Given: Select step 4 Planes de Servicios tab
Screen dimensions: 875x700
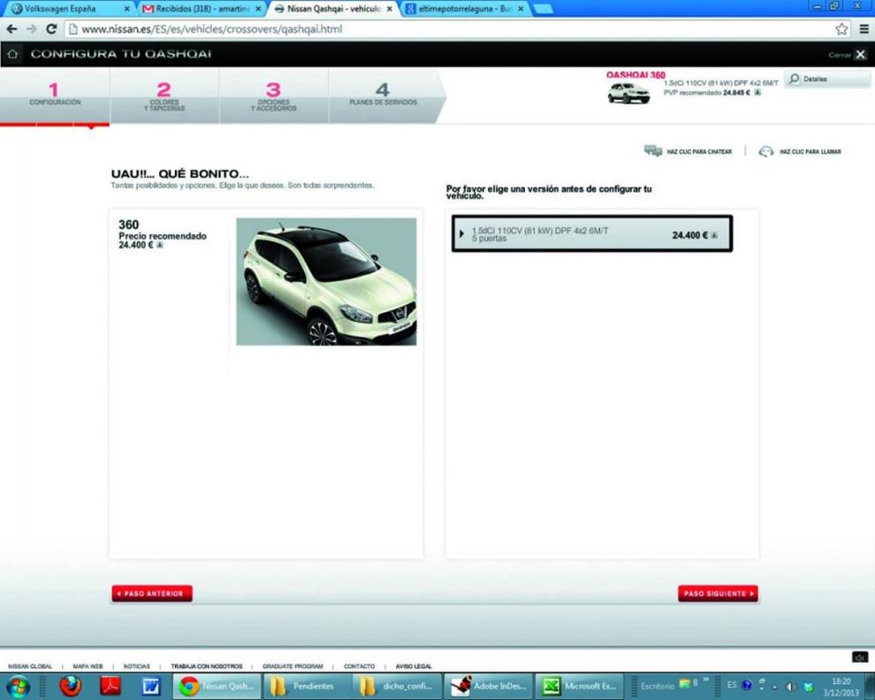Looking at the screenshot, I should pos(384,95).
